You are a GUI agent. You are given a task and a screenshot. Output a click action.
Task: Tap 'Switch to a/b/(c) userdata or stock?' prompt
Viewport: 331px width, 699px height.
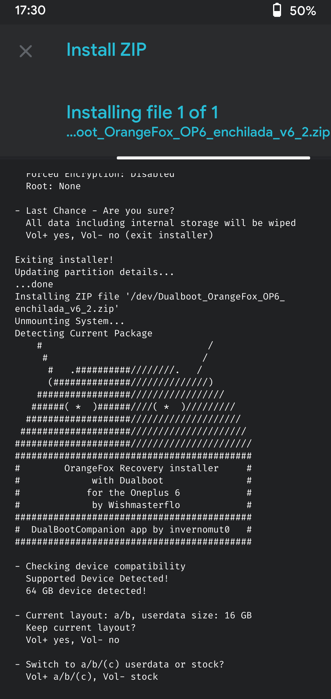(125, 665)
